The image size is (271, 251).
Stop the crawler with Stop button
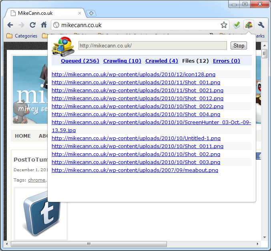pyautogui.click(x=239, y=45)
